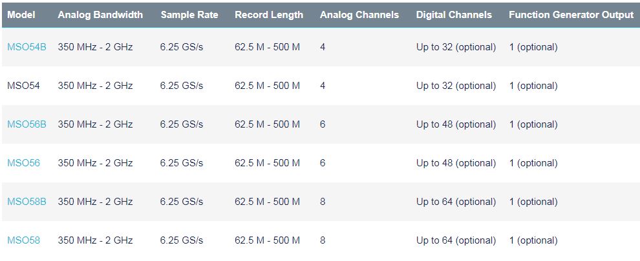640x261 pixels.
Task: Click the Function Generator Output header
Action: tap(571, 15)
